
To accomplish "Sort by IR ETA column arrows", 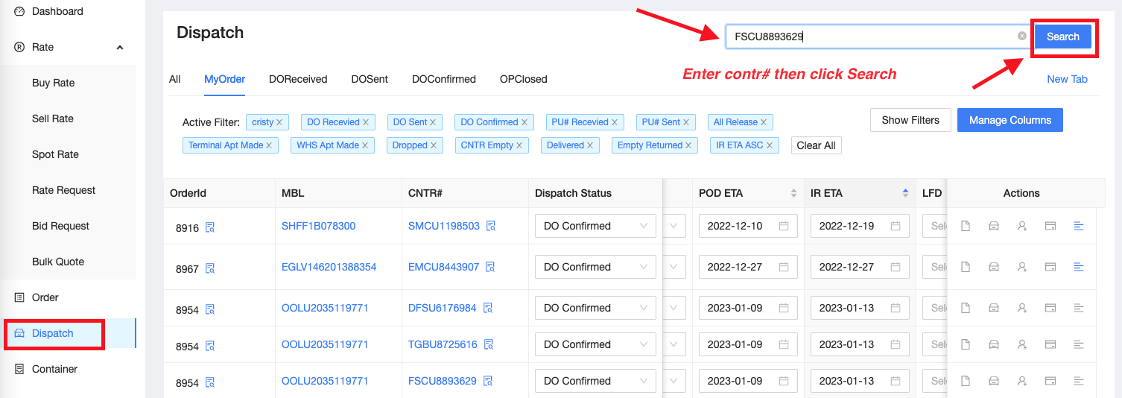I will [x=905, y=193].
